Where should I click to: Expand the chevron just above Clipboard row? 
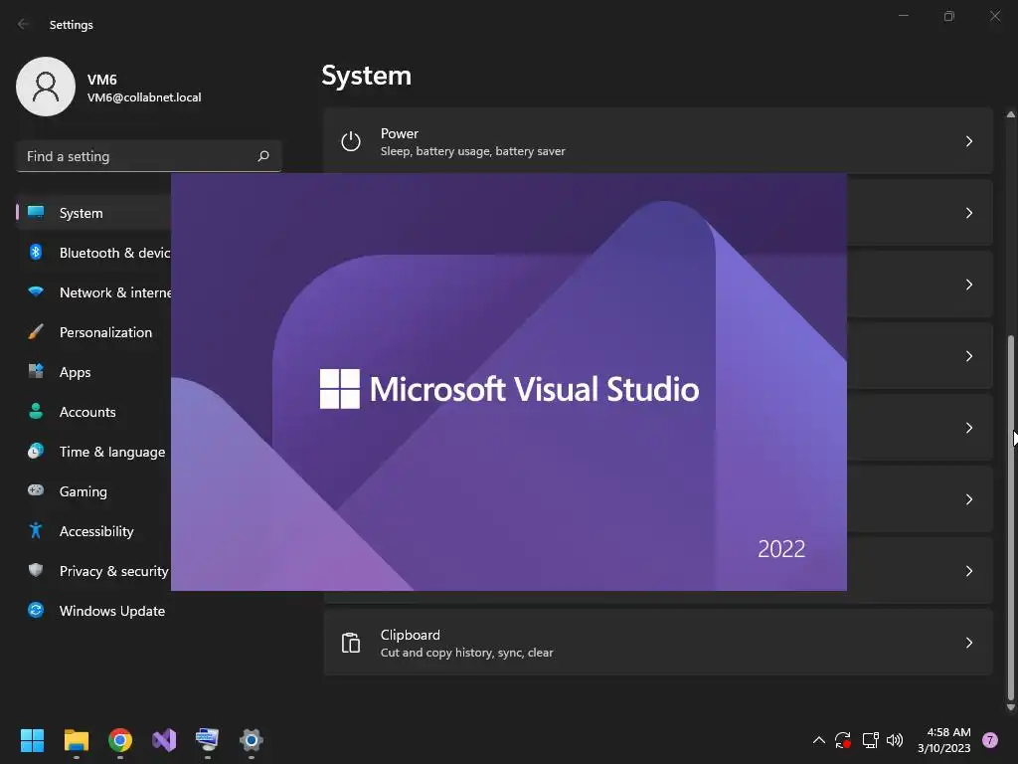pyautogui.click(x=968, y=571)
